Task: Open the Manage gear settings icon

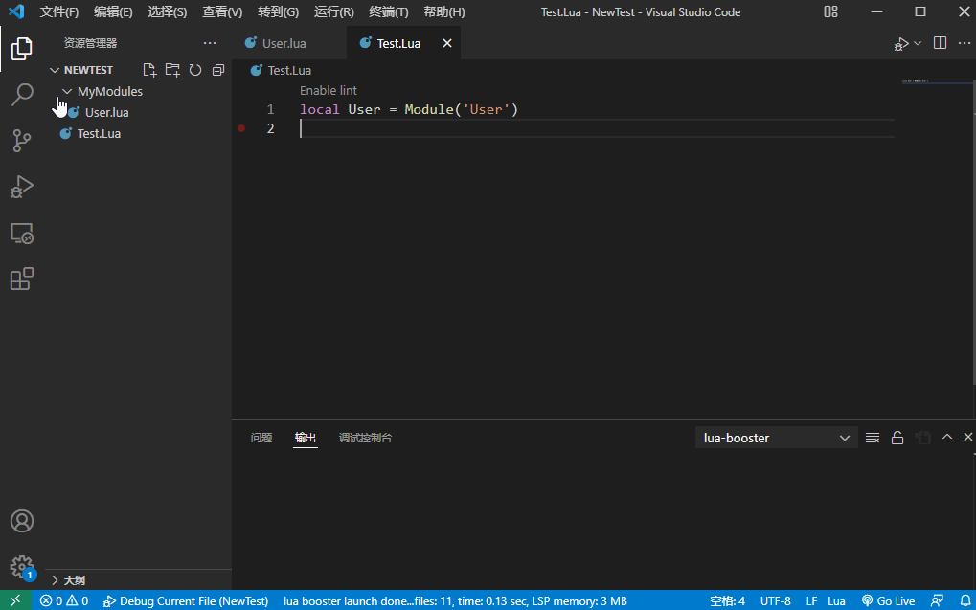Action: [x=22, y=567]
